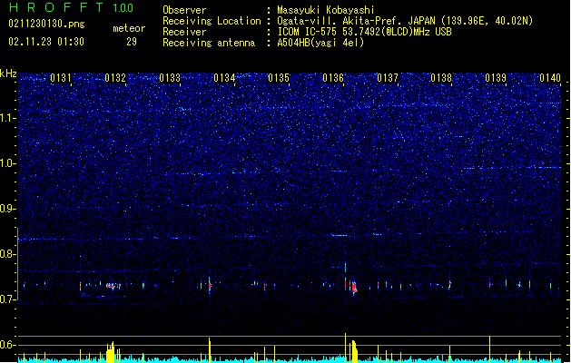Image resolution: width=571 pixels, height=363 pixels.
Task: Click the strong red meteor echo after 0136
Action: (x=353, y=288)
